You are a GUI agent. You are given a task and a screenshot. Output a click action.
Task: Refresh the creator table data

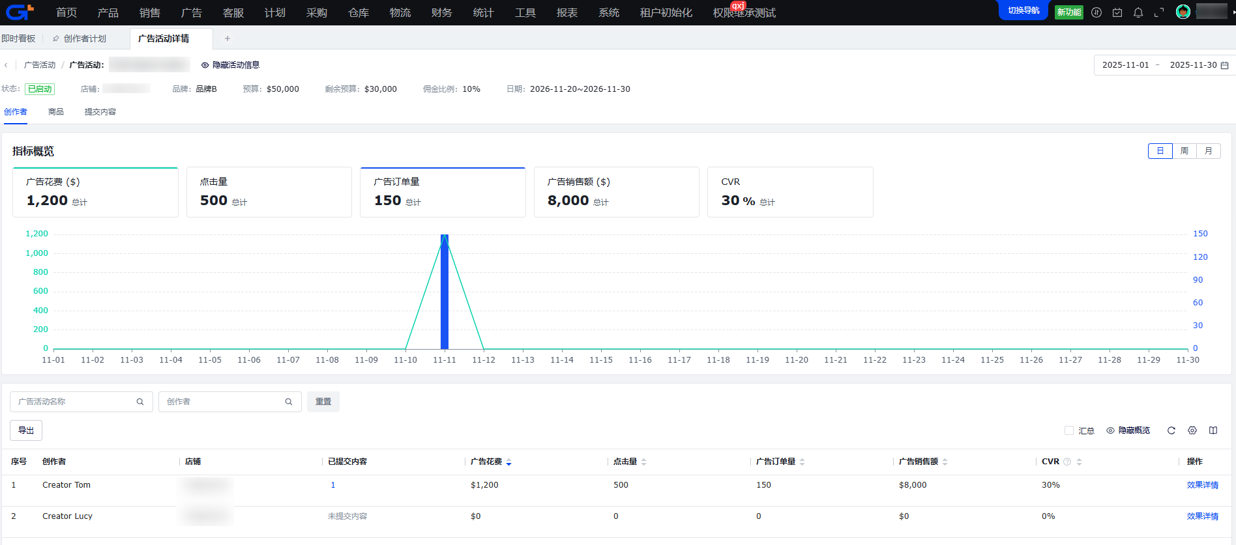(1171, 430)
